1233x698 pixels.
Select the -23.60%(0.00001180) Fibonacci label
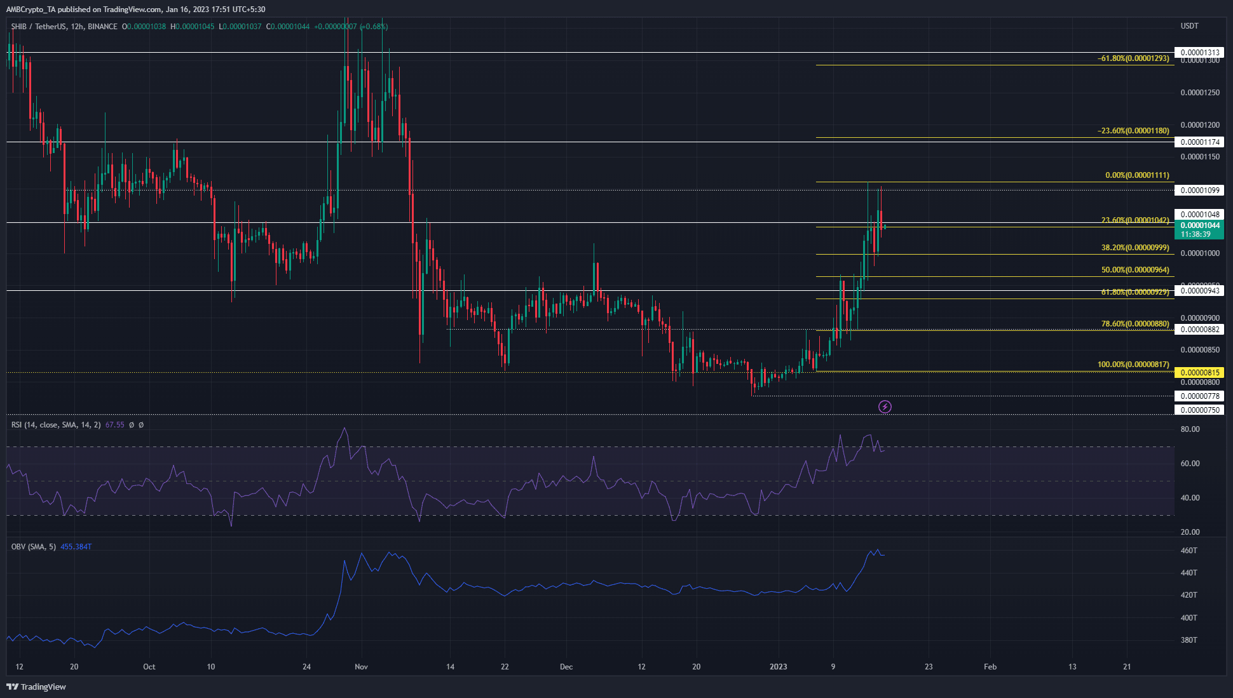click(1133, 131)
